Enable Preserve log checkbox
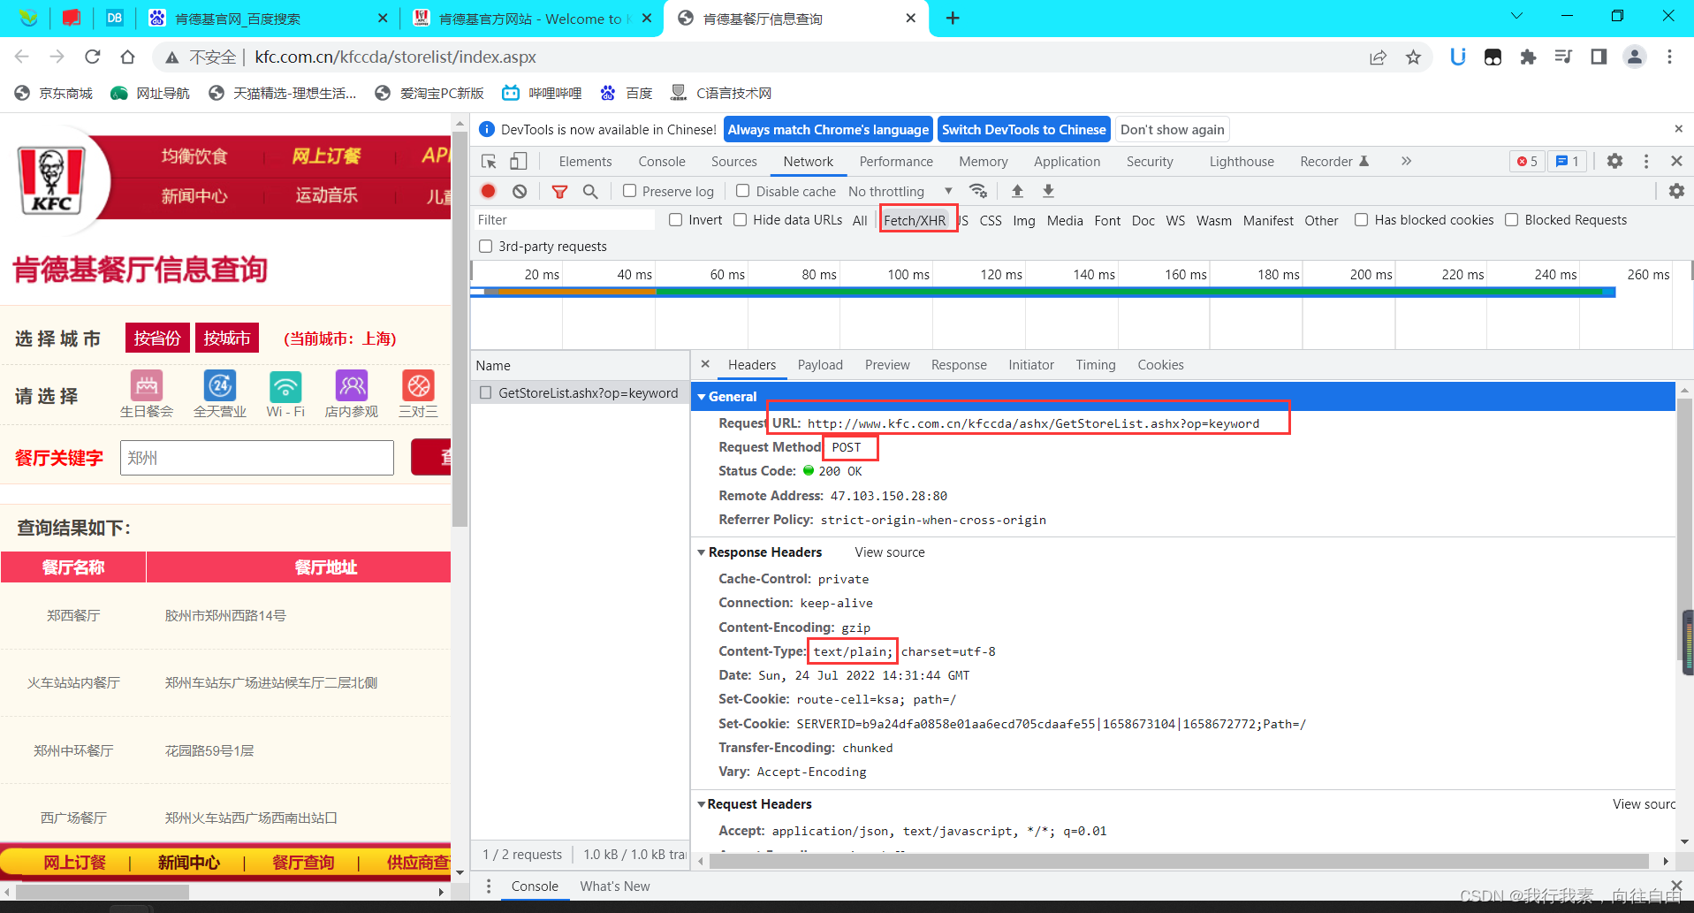Screen dimensions: 1694x913 pos(629,191)
